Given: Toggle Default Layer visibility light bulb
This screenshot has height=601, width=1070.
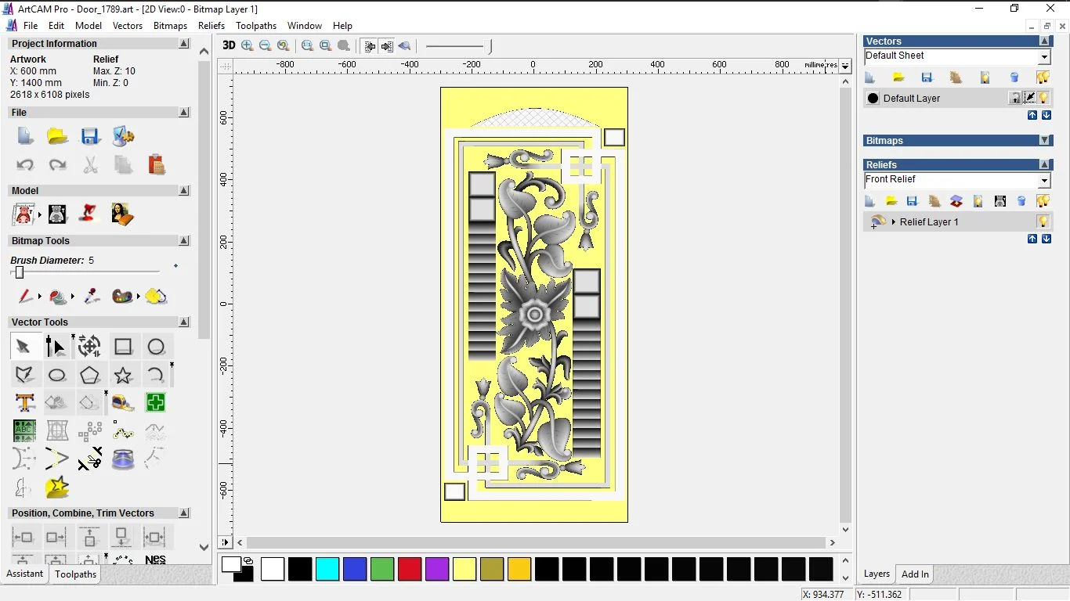Looking at the screenshot, I should click(1043, 98).
